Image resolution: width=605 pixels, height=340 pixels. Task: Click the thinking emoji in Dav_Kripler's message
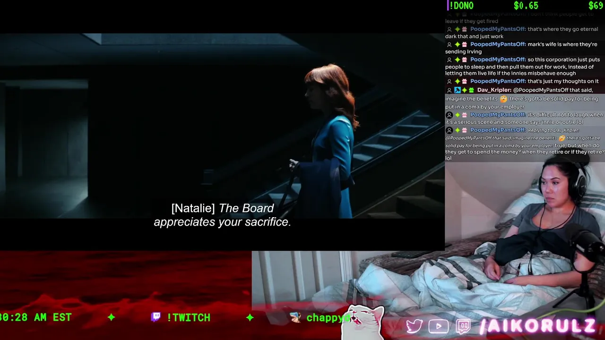click(x=503, y=99)
